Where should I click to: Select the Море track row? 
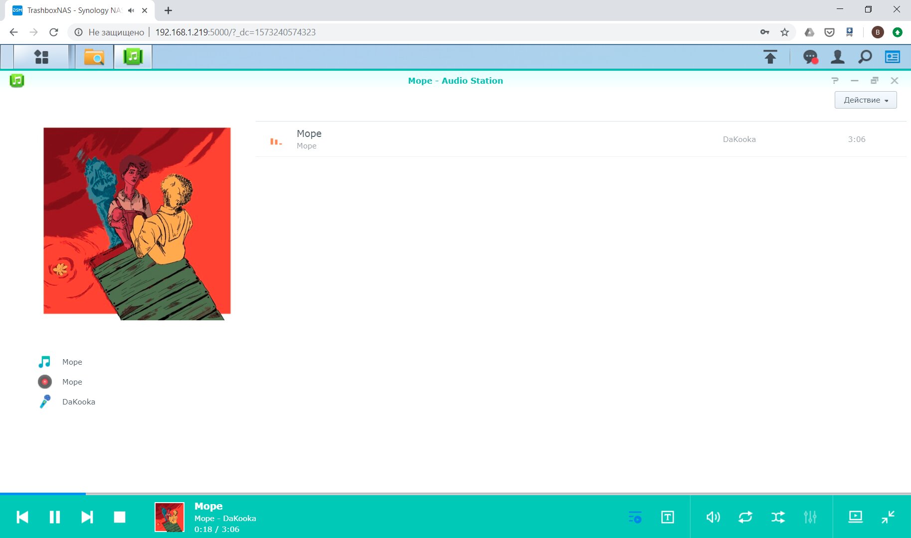[x=581, y=139]
